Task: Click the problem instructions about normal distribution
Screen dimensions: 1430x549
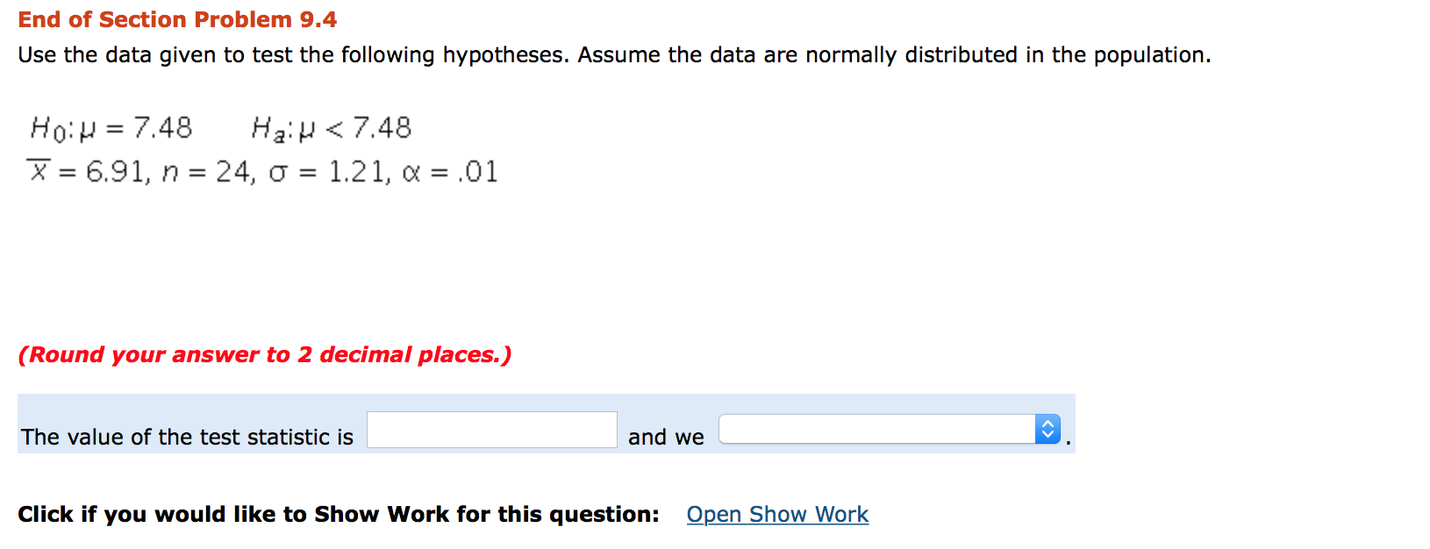Action: click(614, 54)
